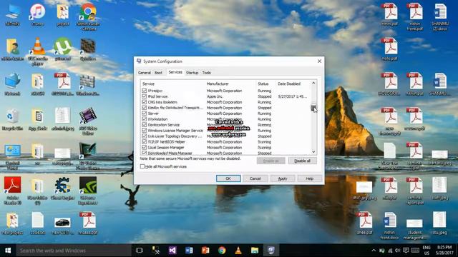This screenshot has height=257, width=458.
Task: Uncheck Local Session Manager service
Action: click(x=144, y=148)
